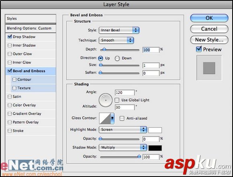
Task: Enable the Inner Glow checkbox
Action: 10,62
